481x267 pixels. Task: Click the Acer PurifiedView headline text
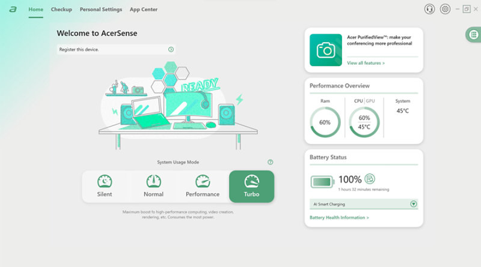tap(379, 40)
